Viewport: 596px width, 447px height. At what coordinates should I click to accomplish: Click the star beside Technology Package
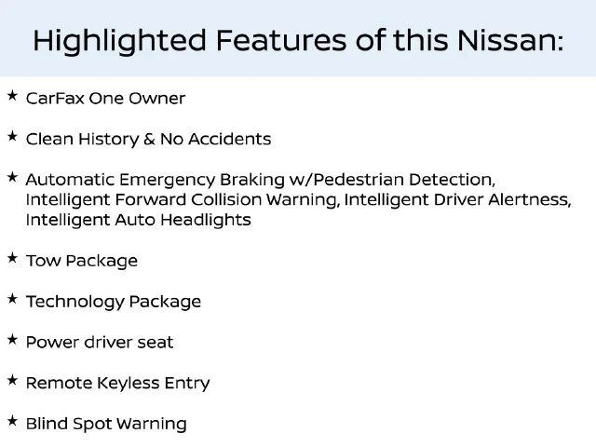coord(12,299)
